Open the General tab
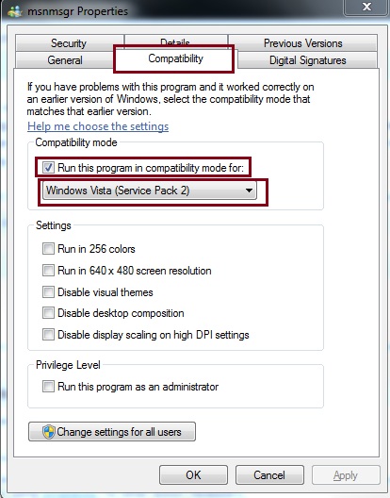390x498 pixels. [65, 60]
